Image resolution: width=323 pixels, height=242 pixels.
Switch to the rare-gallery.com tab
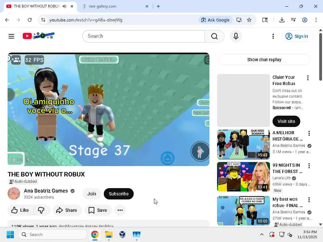pos(115,6)
